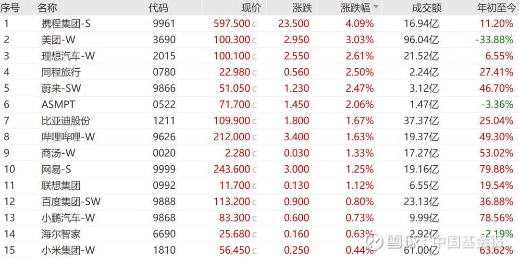Open the 小米集团-W stock row
Screen dimensions: 519x258
(x=68, y=250)
